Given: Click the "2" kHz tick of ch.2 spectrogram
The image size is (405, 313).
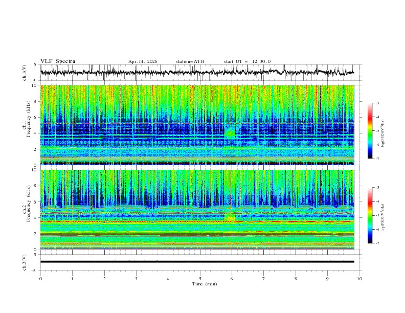Looking at the screenshot, I should point(36,234).
